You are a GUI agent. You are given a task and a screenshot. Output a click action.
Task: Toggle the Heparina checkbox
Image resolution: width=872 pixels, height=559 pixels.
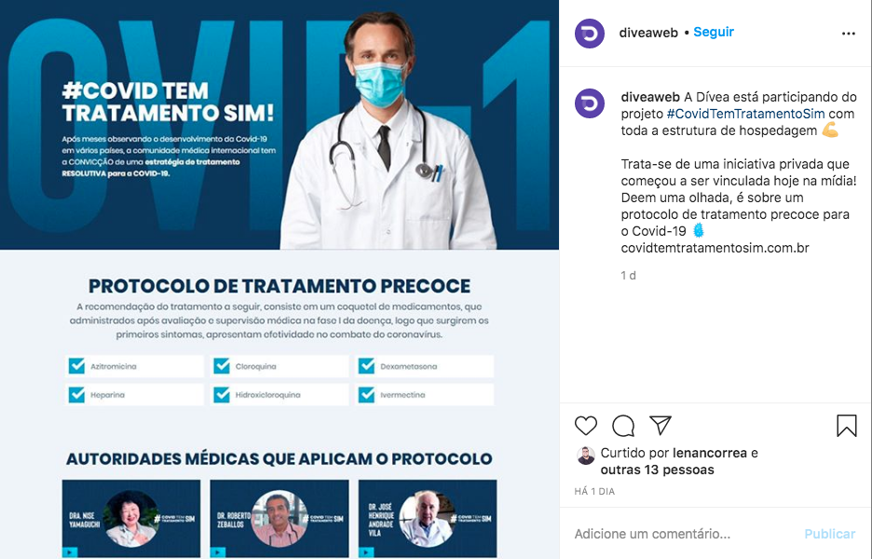click(x=76, y=394)
